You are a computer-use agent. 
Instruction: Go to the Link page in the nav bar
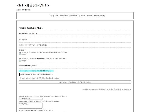click(56, 15)
